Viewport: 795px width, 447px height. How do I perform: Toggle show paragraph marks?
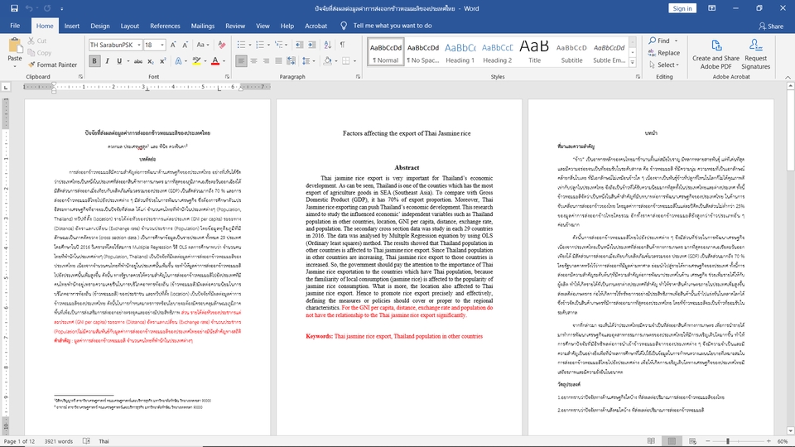(x=343, y=45)
